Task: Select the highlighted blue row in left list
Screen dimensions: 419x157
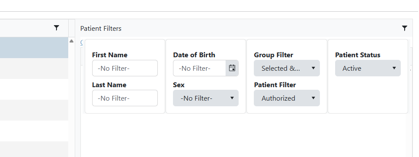Action: point(34,47)
